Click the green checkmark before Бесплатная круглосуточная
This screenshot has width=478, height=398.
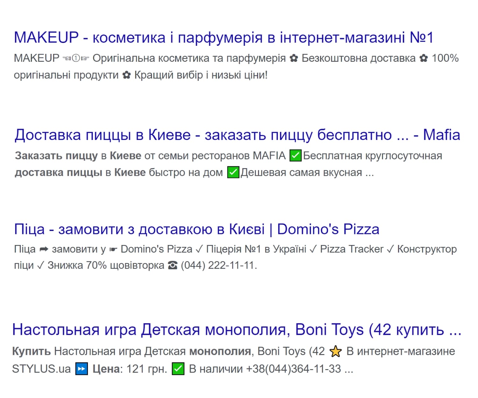click(295, 156)
